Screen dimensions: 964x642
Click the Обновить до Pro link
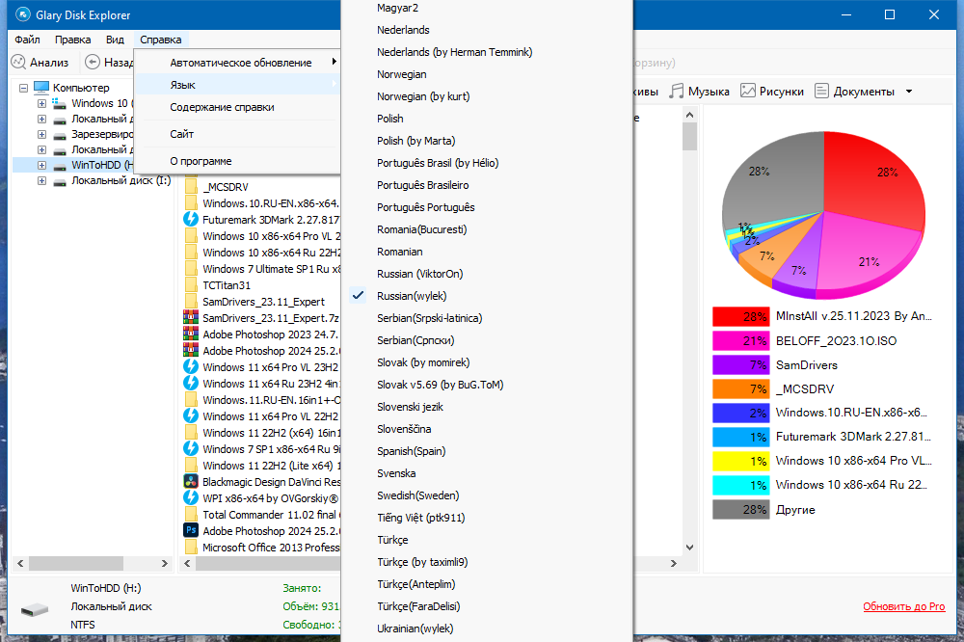904,606
